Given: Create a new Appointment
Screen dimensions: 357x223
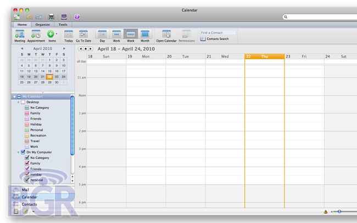Looking at the screenshot, I should (x=36, y=36).
